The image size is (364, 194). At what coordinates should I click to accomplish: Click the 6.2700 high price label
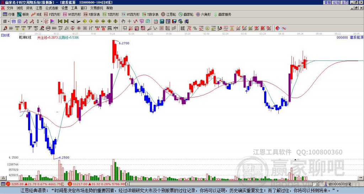click(124, 43)
